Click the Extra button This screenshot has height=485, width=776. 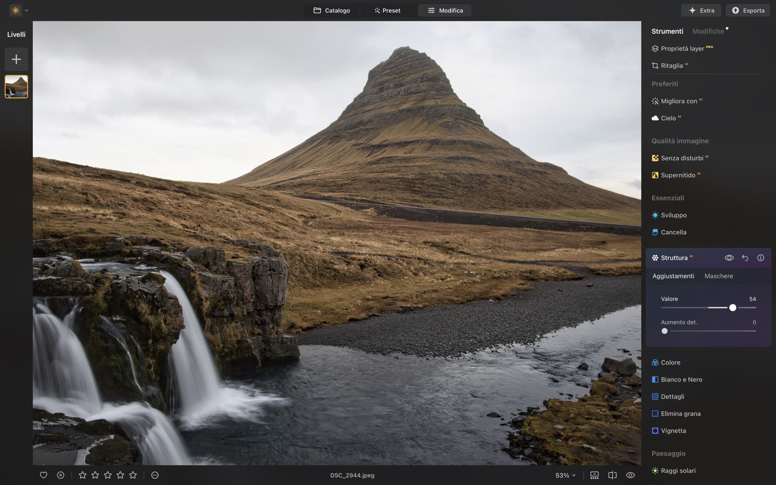[701, 10]
